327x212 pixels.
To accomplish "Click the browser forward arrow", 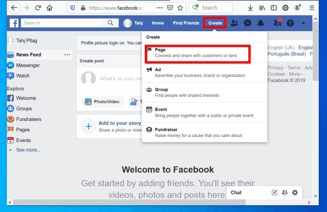I will (x=26, y=8).
